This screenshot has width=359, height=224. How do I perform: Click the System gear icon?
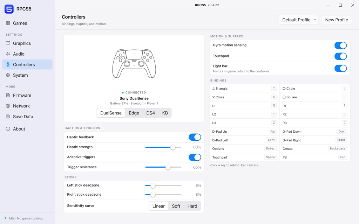[8, 75]
